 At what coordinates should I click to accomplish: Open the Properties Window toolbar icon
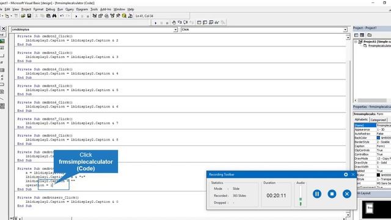click(x=100, y=16)
